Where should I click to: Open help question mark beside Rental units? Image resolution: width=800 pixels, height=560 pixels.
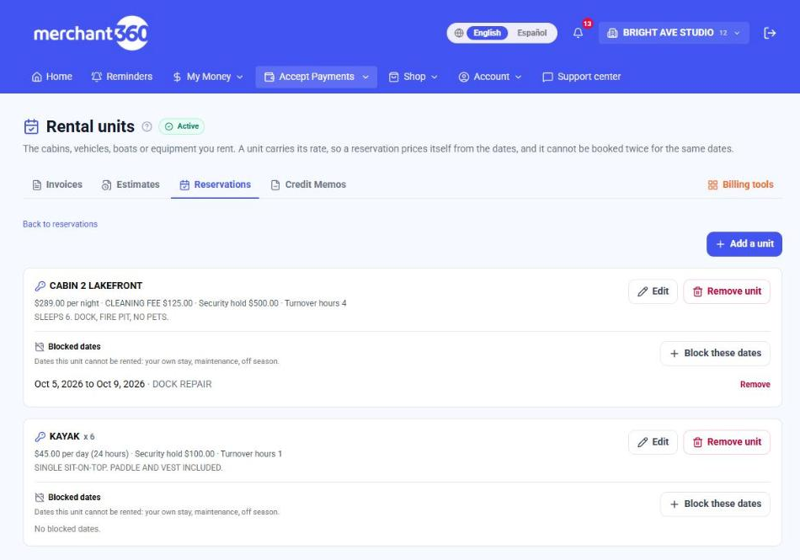[x=147, y=126]
